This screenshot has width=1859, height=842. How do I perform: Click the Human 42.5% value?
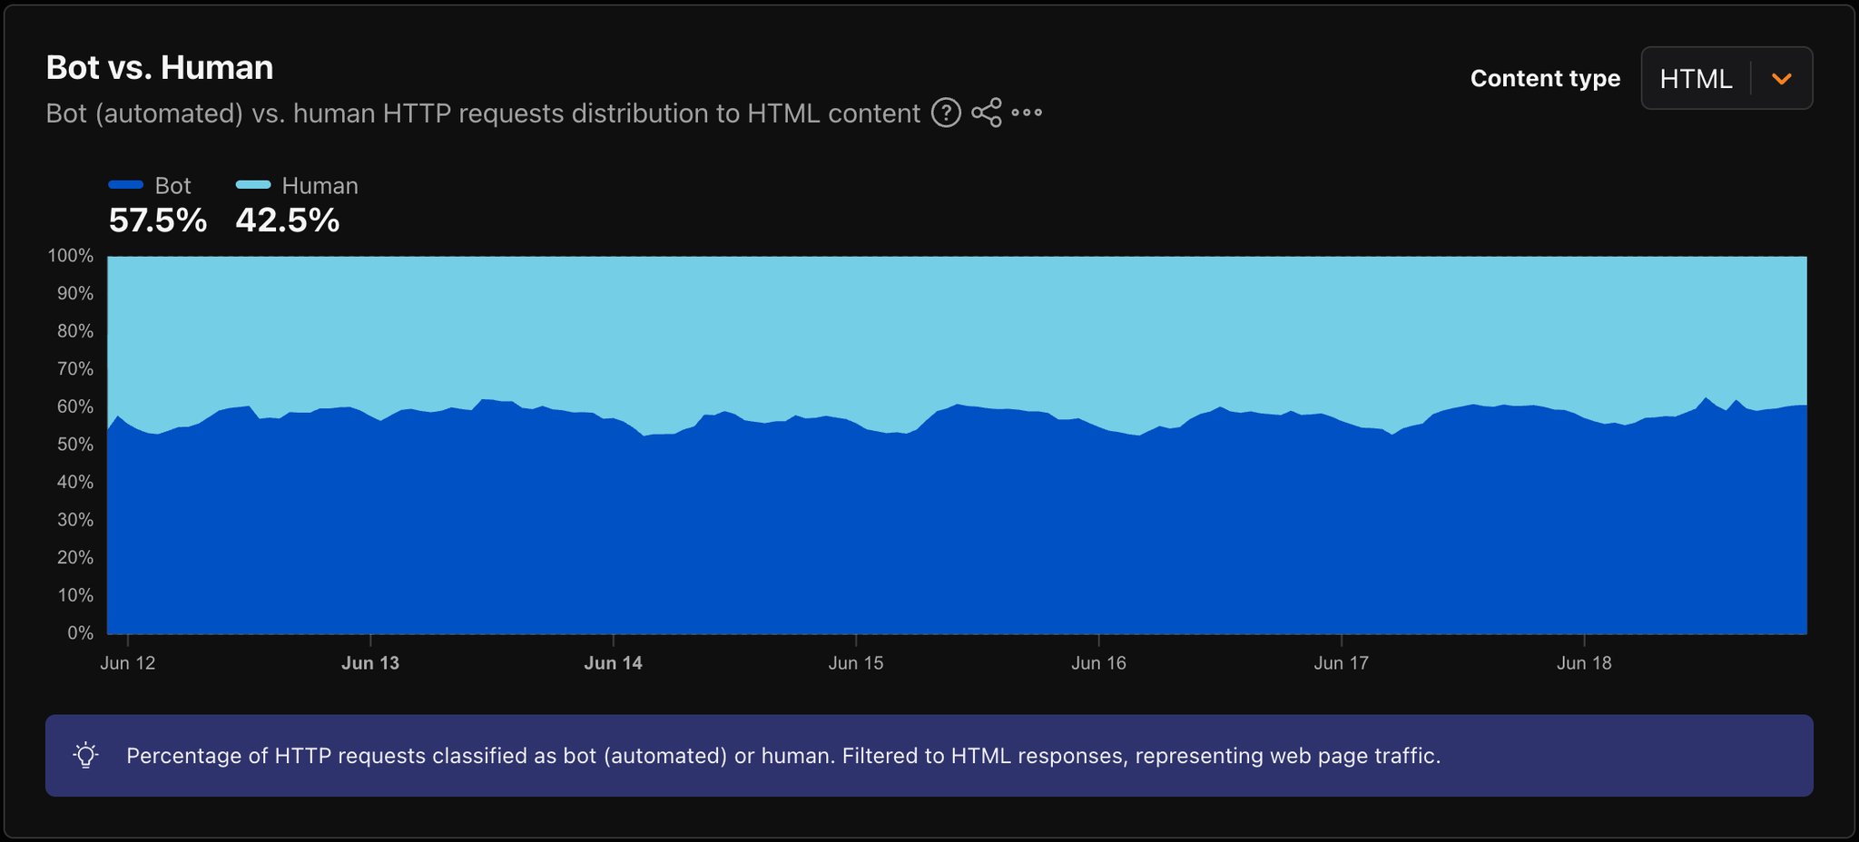[x=288, y=220]
